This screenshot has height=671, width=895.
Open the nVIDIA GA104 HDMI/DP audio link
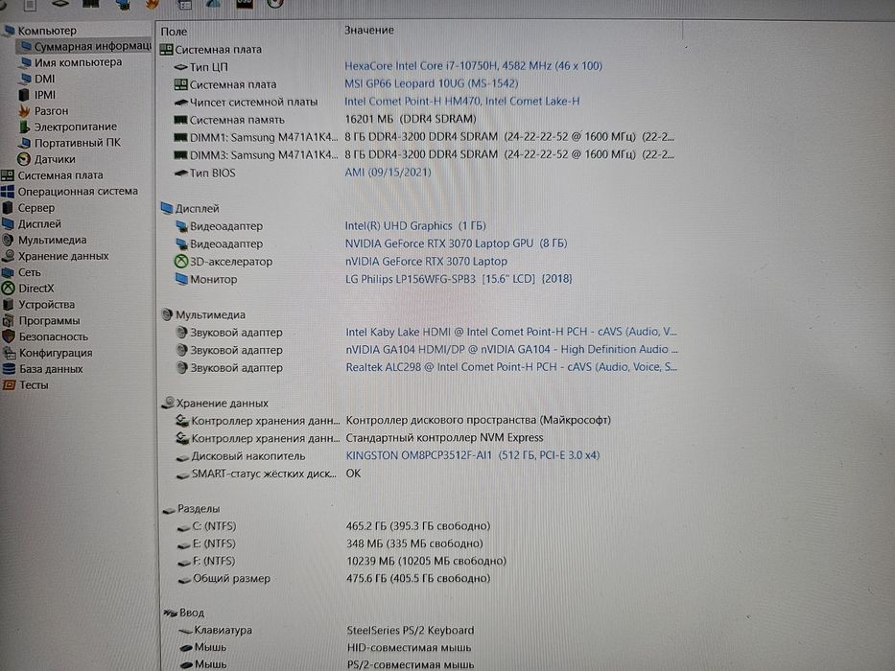click(x=511, y=350)
